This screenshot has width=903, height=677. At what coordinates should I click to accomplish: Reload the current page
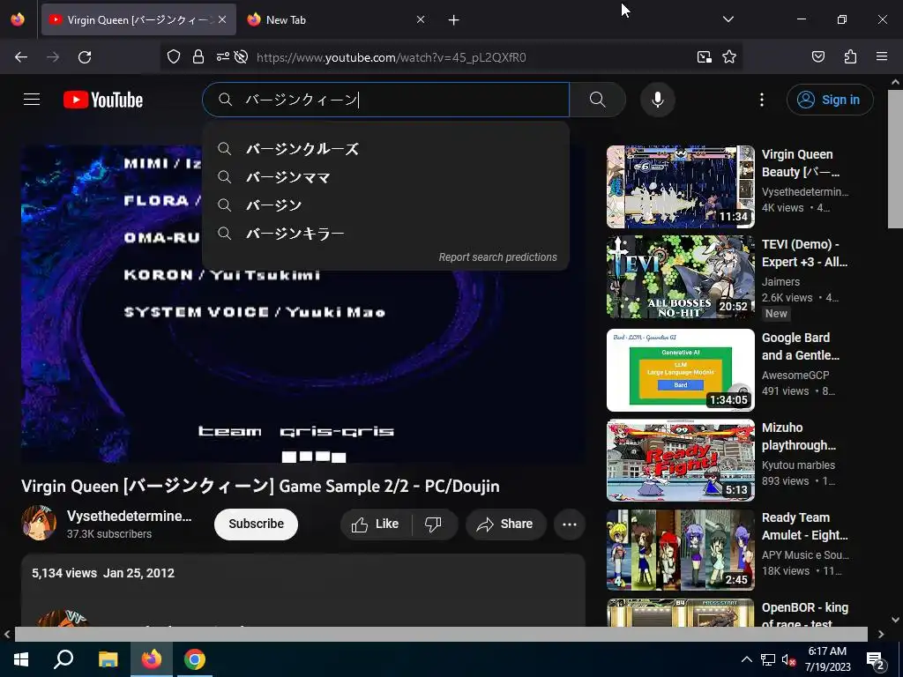click(x=85, y=57)
